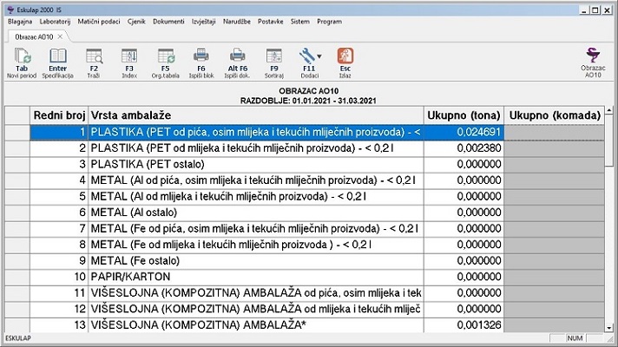Click Eskulap app icon in title bar
The height and width of the screenshot is (347, 618).
[x=10, y=10]
